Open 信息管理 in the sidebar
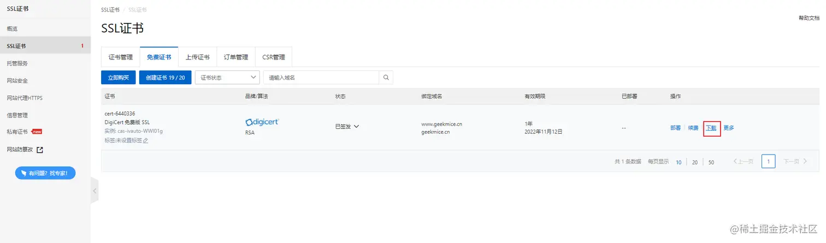Viewport: 826px width, 243px height. click(x=45, y=115)
